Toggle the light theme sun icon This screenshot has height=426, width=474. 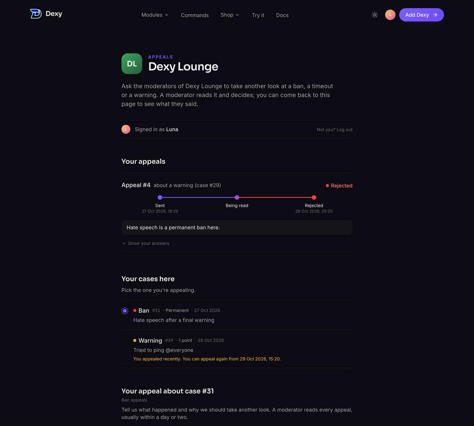(x=375, y=15)
